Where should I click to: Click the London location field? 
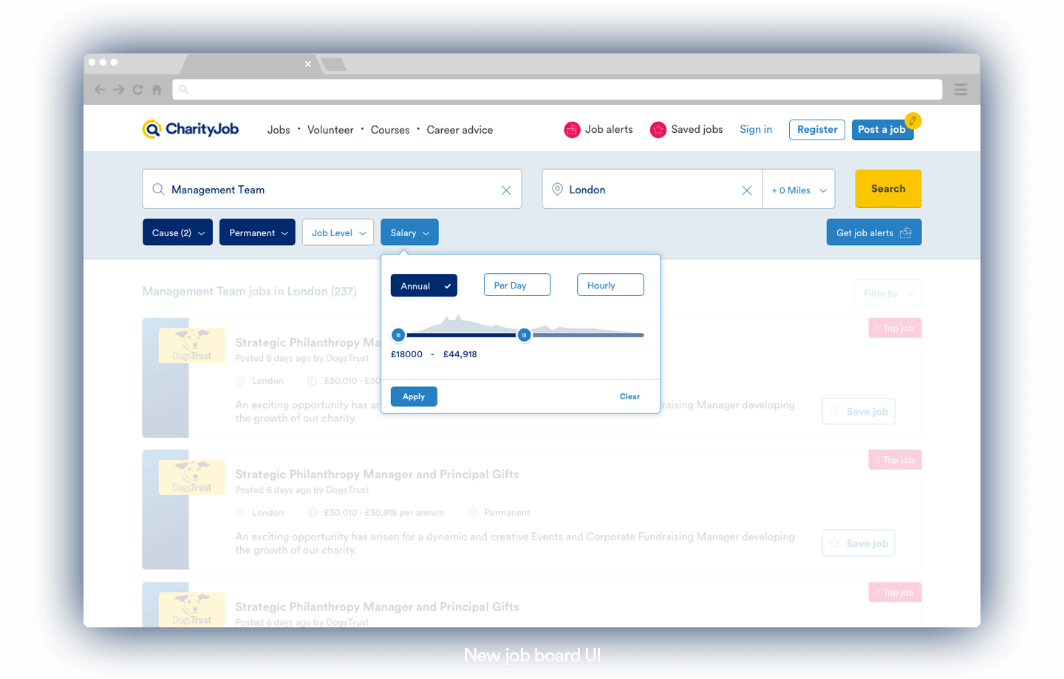652,190
